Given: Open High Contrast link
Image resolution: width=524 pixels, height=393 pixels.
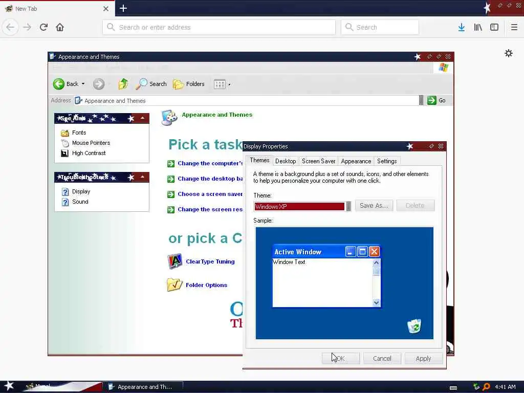Looking at the screenshot, I should (x=89, y=153).
